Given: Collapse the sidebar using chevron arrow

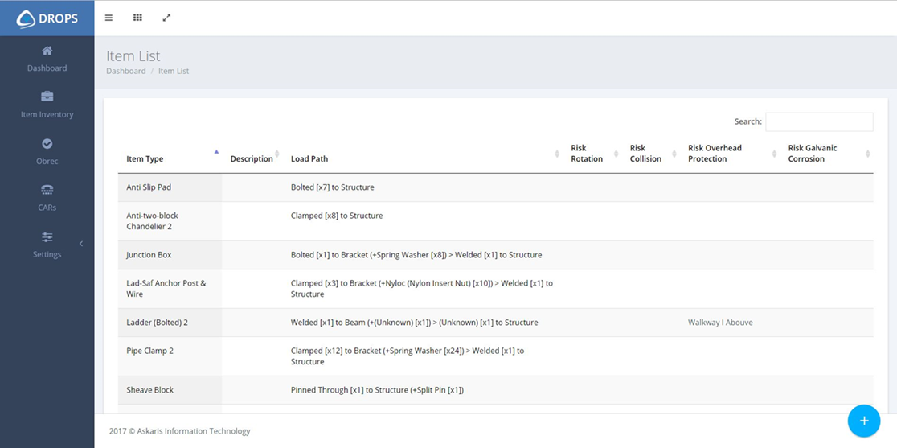Looking at the screenshot, I should (x=80, y=244).
